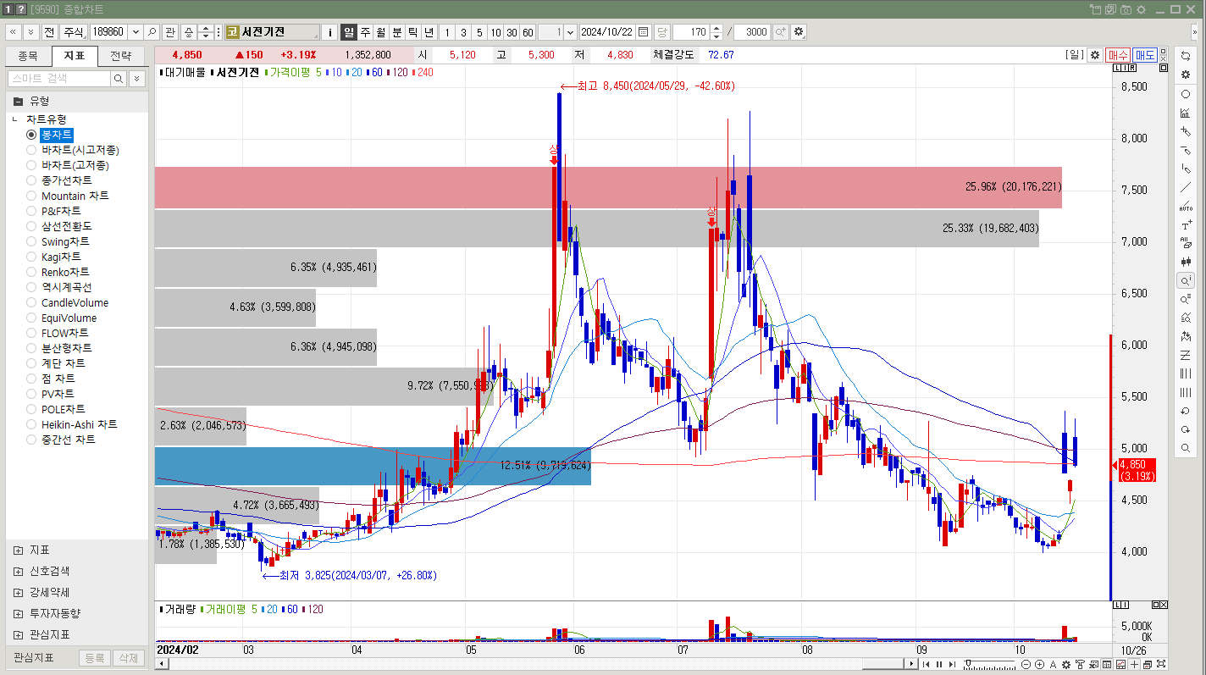1206x675 pixels.
Task: Open the 전략 tab
Action: [x=121, y=57]
